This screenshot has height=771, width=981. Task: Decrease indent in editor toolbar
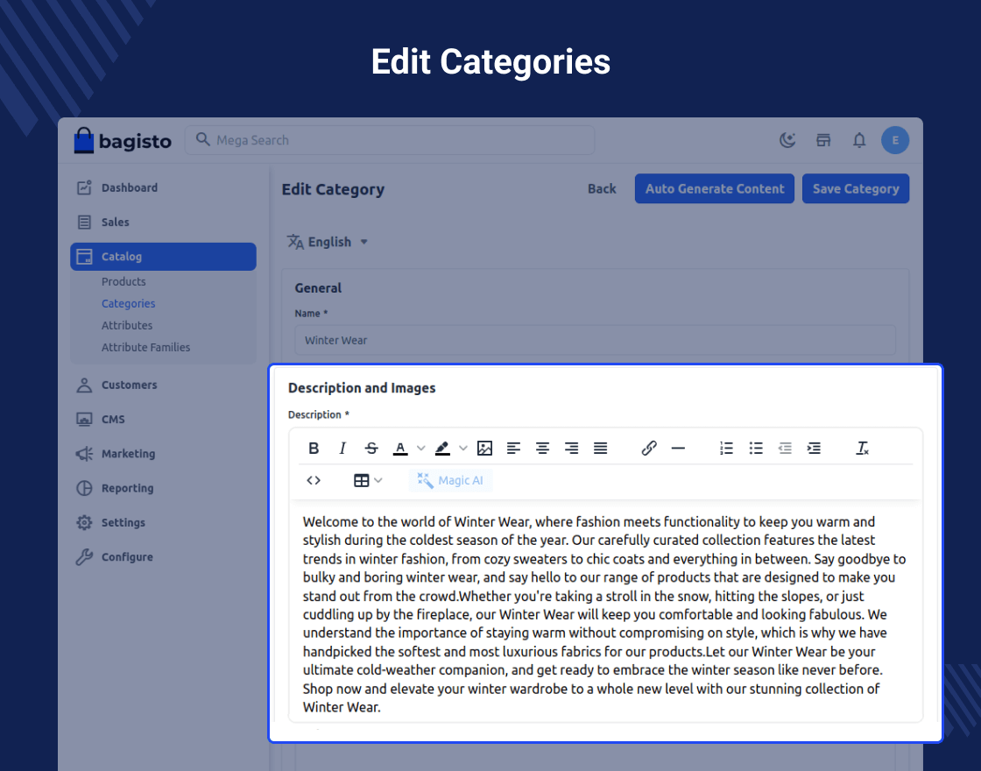coord(785,448)
